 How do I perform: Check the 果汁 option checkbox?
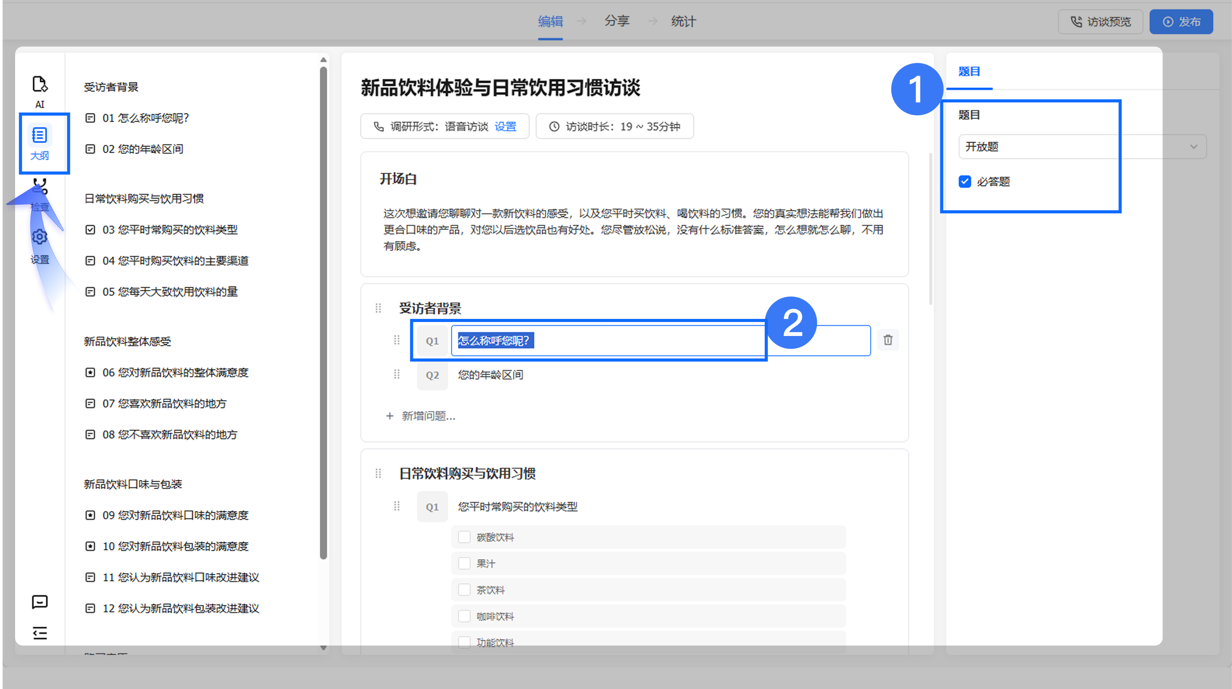click(464, 563)
